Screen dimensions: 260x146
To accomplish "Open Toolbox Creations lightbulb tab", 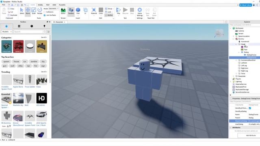I will 44,26.
